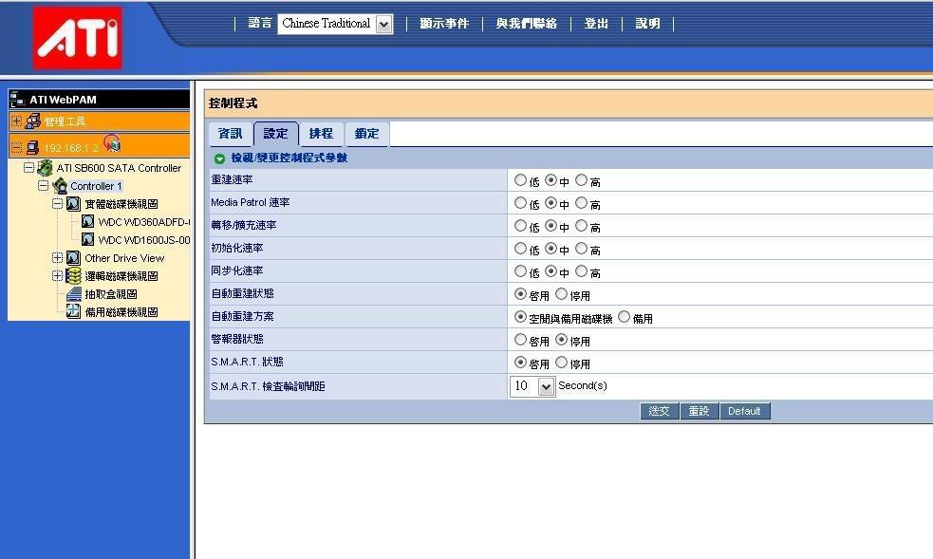933x559 pixels.
Task: Select the WDC WD360ADFD drive icon
Action: 87,222
